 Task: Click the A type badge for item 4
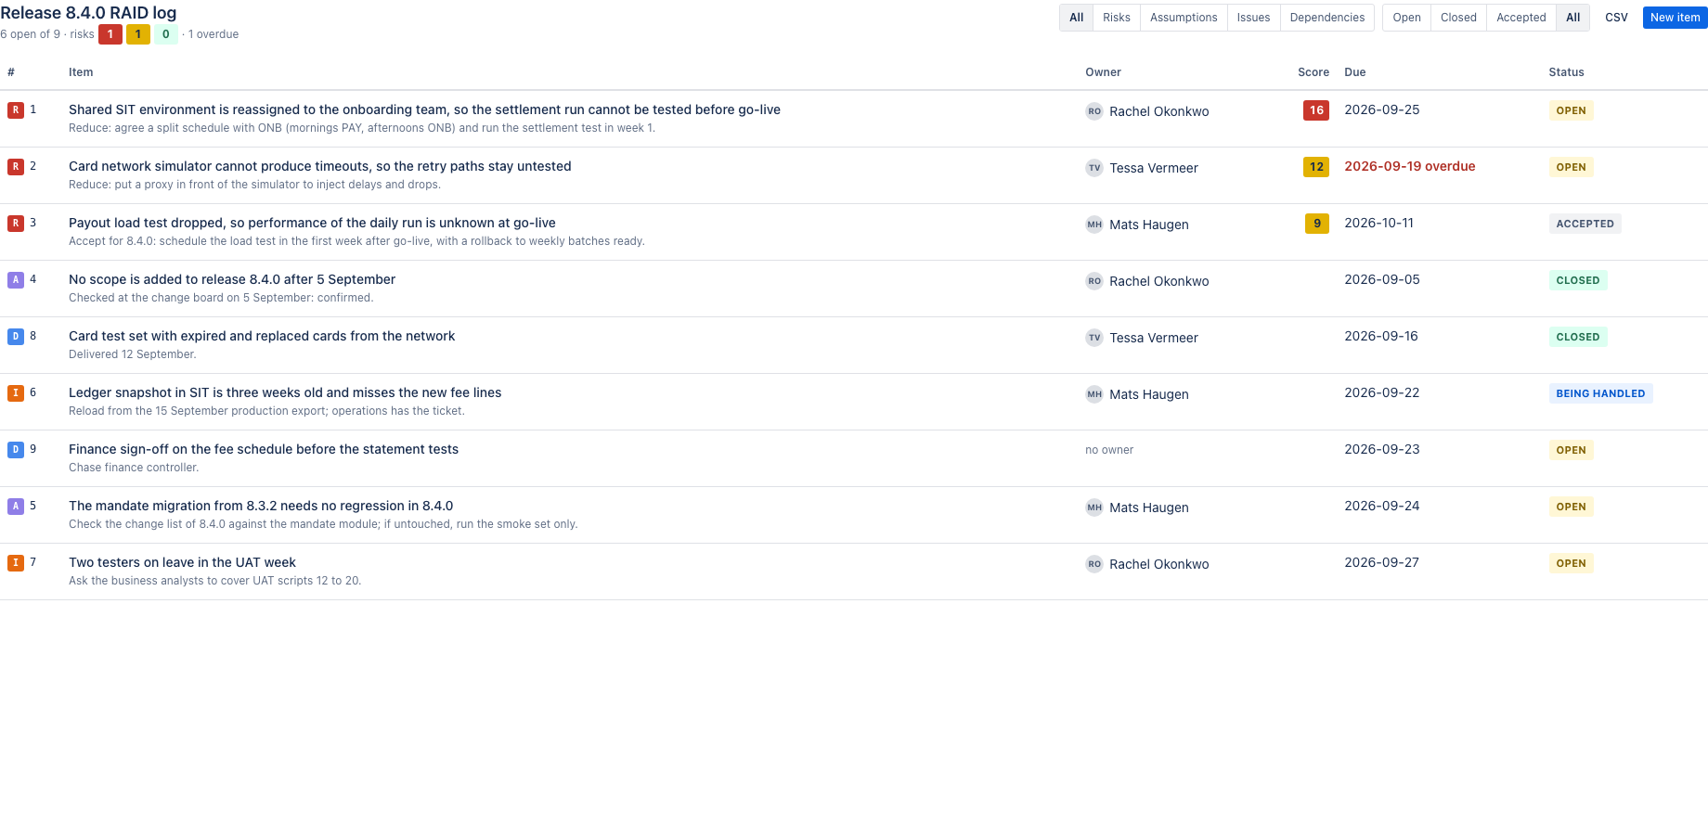point(16,280)
